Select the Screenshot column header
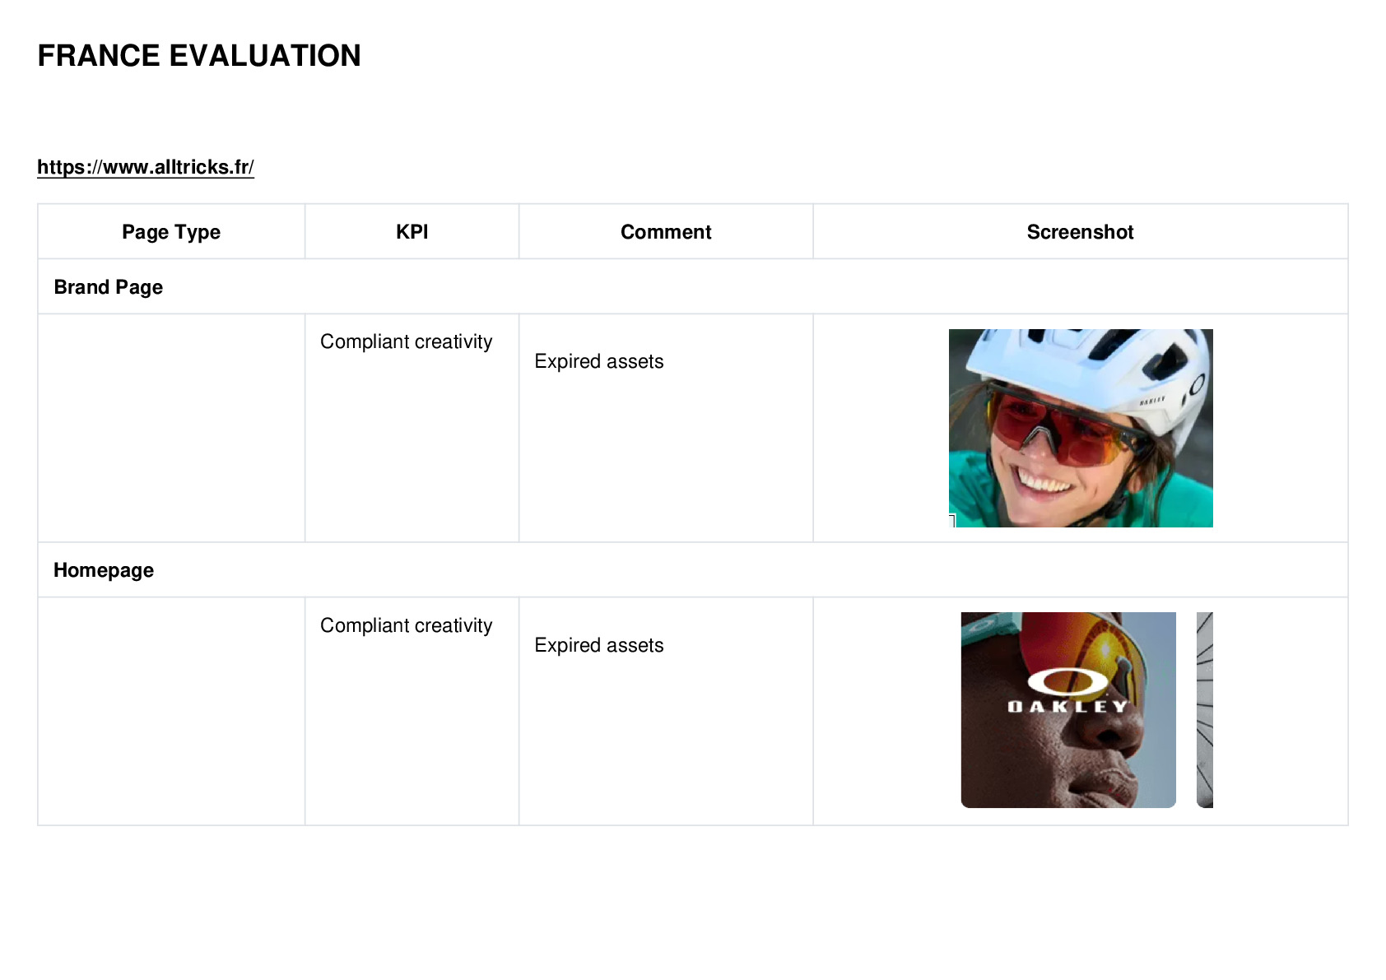 [1080, 232]
